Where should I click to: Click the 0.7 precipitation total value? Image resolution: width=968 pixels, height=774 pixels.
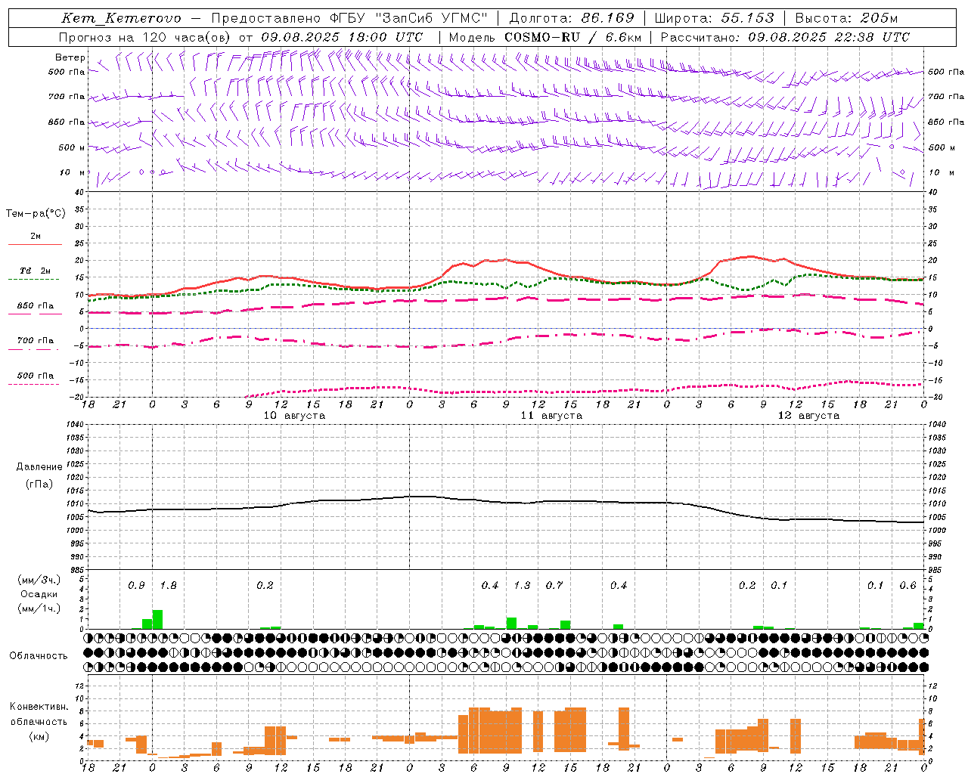(x=554, y=586)
